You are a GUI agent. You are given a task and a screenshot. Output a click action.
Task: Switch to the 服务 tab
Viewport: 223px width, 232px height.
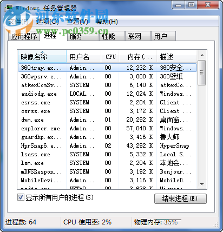coord(83,36)
